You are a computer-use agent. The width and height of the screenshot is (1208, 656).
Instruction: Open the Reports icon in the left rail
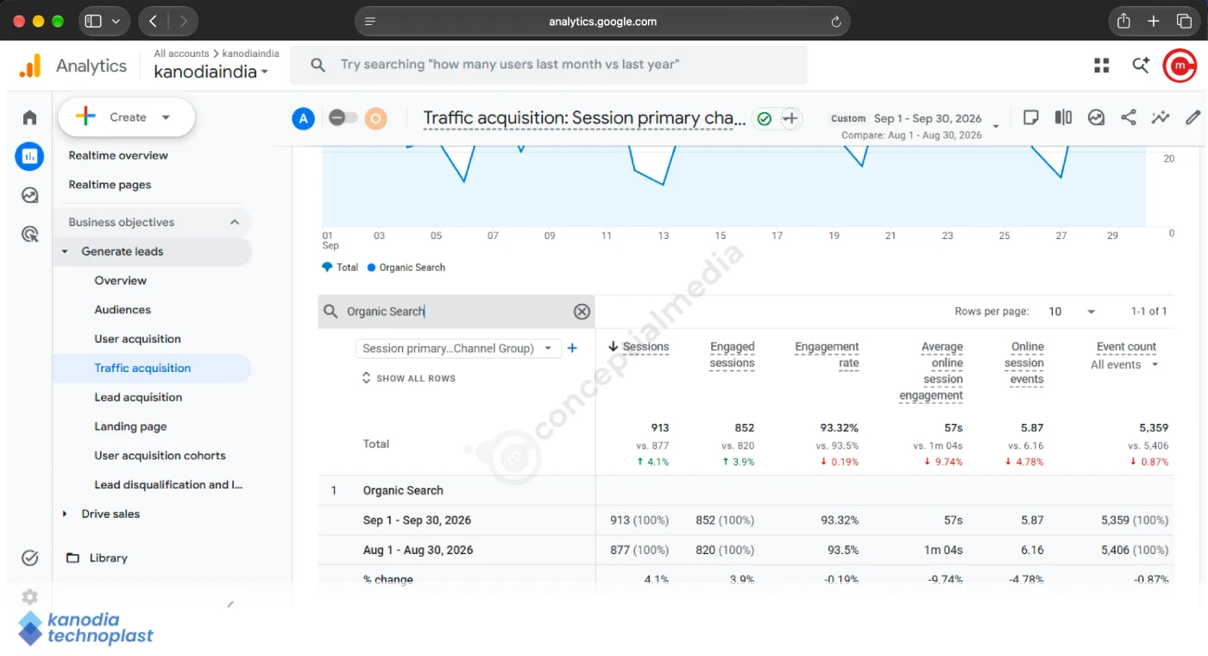click(x=29, y=156)
